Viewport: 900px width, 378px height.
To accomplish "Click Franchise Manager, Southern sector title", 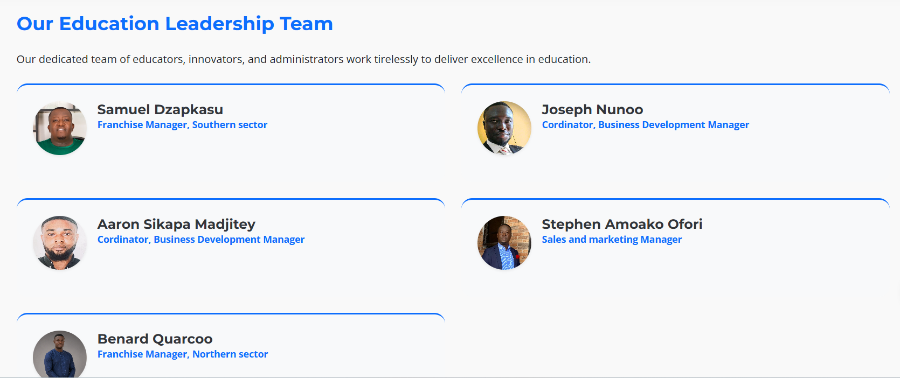I will (x=182, y=125).
